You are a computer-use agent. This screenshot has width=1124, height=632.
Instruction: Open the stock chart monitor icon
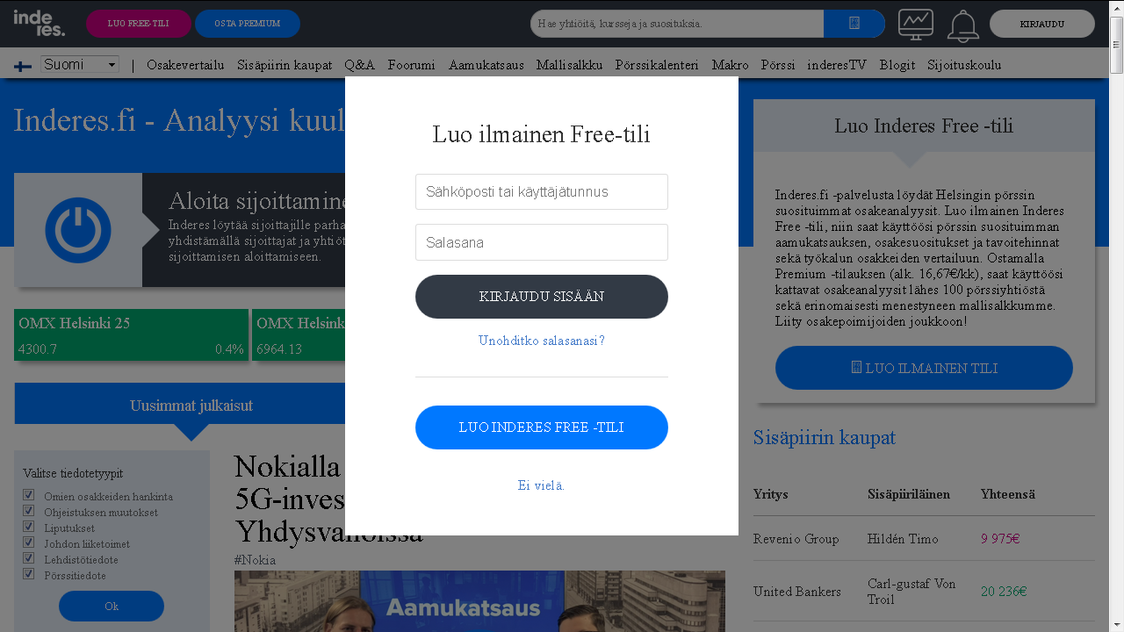(915, 25)
